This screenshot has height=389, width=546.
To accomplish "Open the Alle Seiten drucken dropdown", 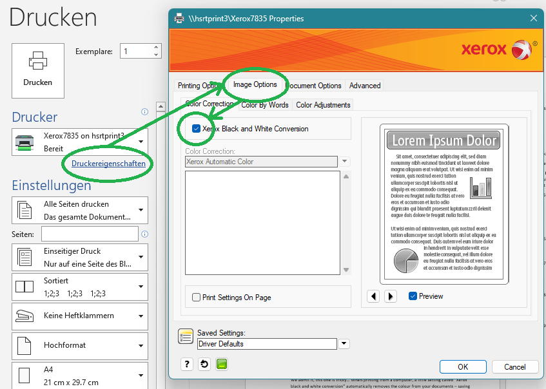I will pos(80,210).
